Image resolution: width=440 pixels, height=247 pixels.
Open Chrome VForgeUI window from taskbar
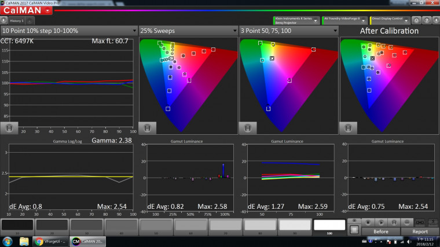pos(51,242)
